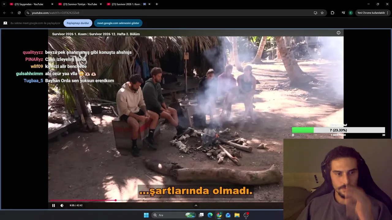Go back to the previous page
This screenshot has width=392, height=220.
pyautogui.click(x=5, y=13)
